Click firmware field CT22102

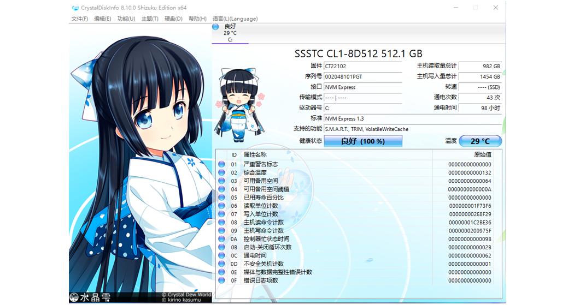pos(363,66)
